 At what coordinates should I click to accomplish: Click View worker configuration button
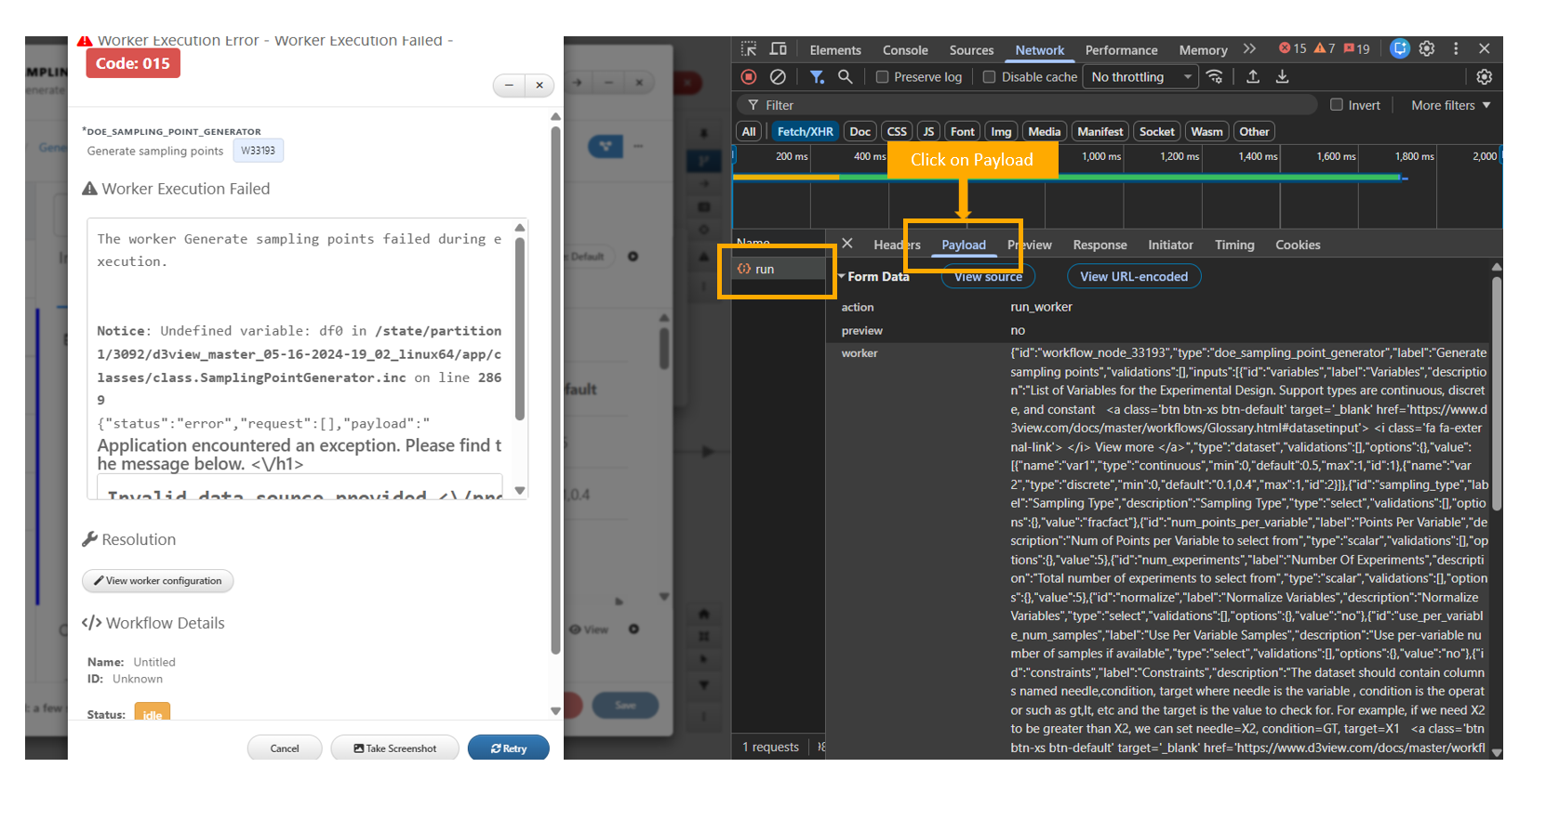click(x=158, y=581)
